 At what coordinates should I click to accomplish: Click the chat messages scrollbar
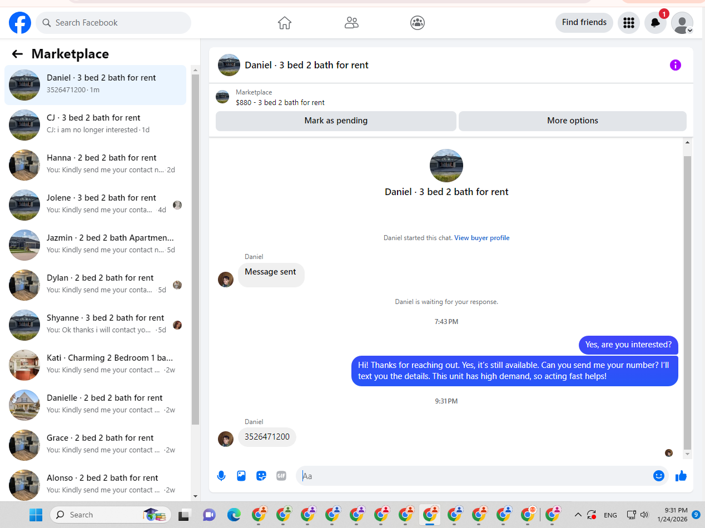point(687,303)
